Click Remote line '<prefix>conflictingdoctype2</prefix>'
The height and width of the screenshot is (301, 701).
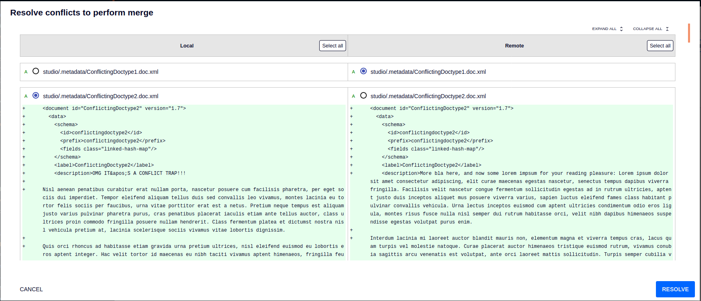pyautogui.click(x=440, y=141)
